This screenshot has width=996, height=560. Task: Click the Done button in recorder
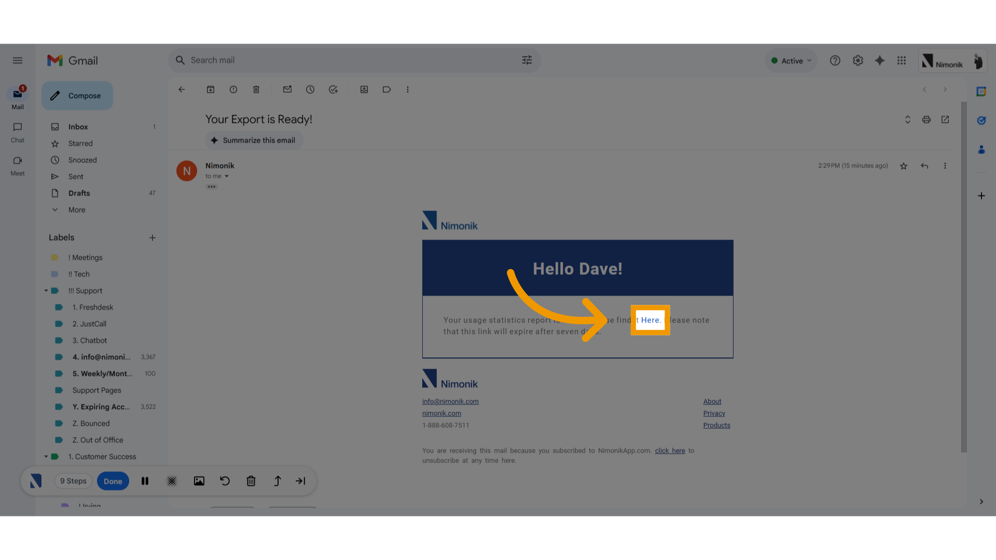[x=113, y=481]
